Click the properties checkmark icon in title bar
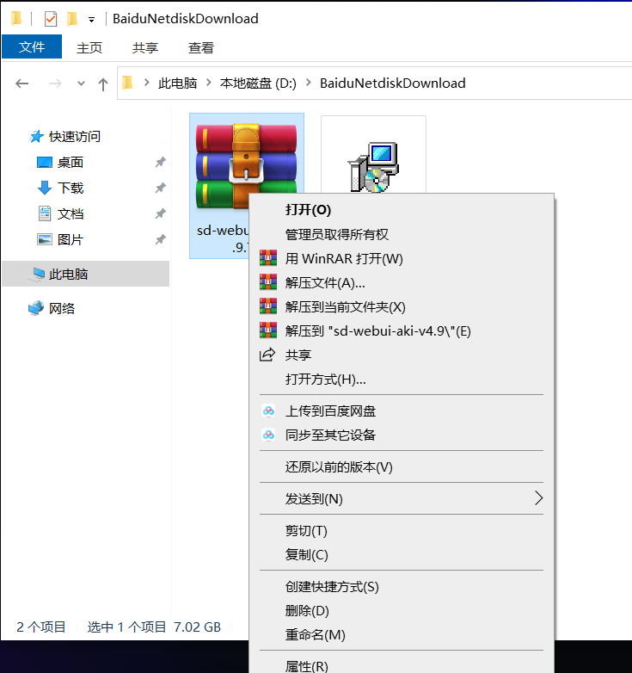This screenshot has width=632, height=673. pos(51,19)
